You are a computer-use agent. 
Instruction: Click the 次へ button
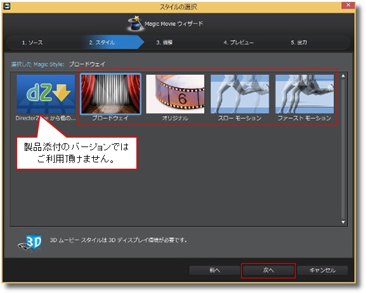tap(268, 270)
